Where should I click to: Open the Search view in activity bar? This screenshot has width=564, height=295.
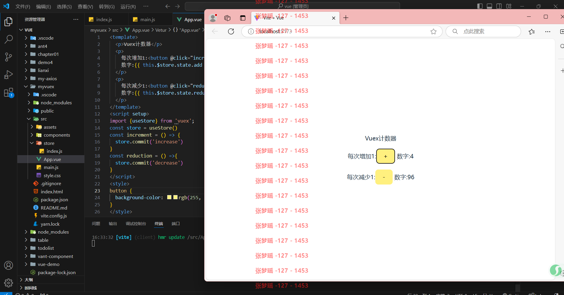(9, 39)
